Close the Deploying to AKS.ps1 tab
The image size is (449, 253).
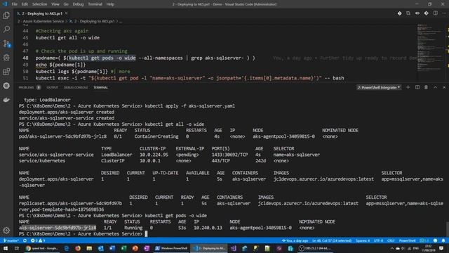pos(67,13)
